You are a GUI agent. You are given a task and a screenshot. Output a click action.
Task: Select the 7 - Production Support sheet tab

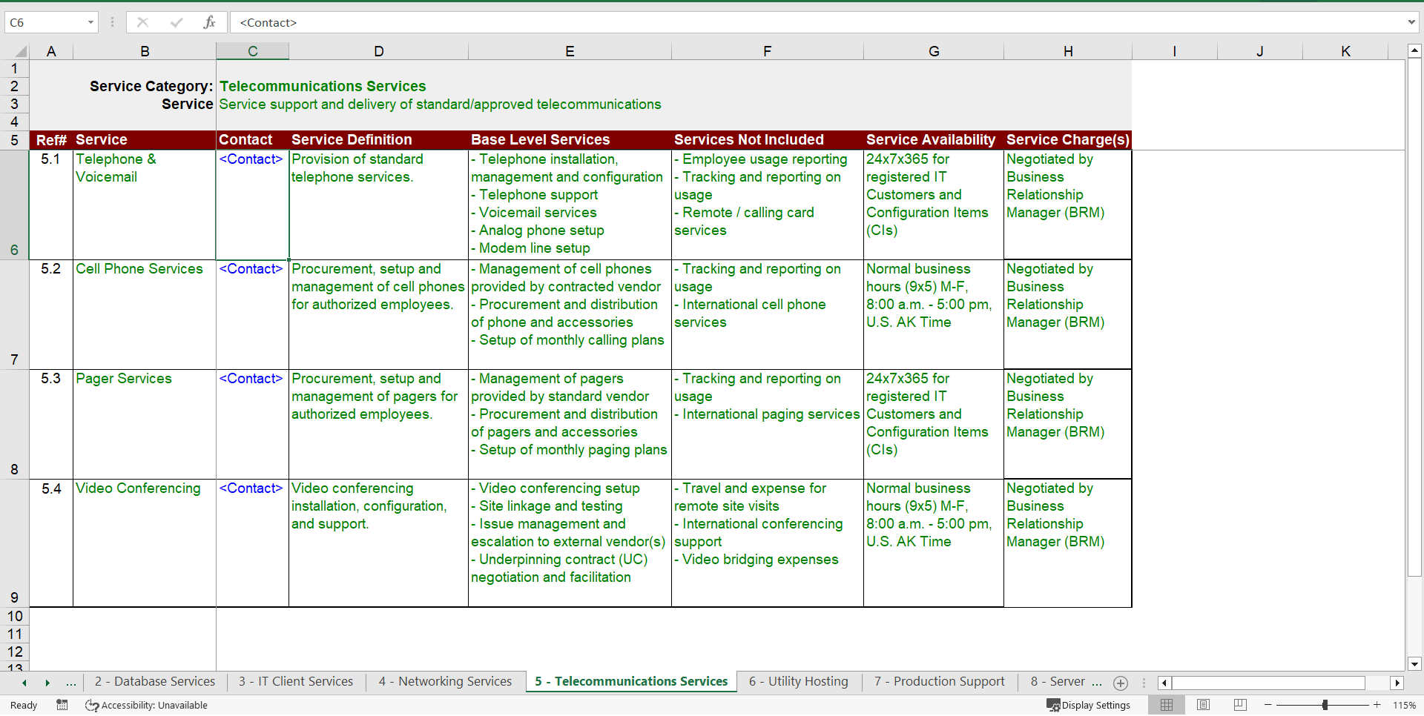[938, 681]
